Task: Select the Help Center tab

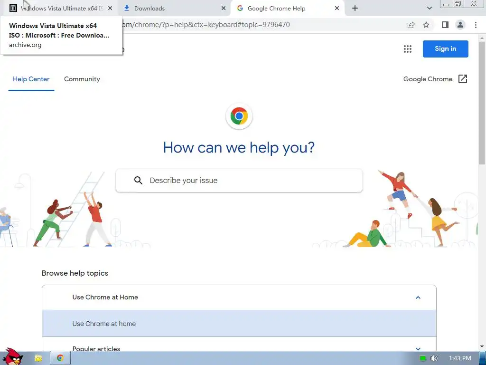Action: 31,79
